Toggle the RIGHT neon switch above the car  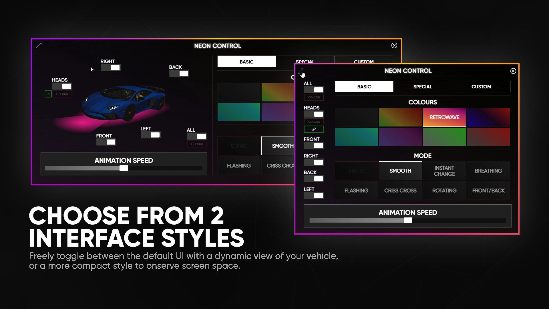tap(111, 68)
